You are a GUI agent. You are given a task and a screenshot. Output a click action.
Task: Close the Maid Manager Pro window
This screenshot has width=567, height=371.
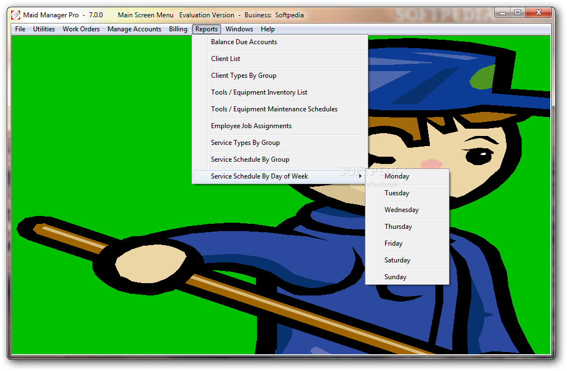tap(538, 13)
